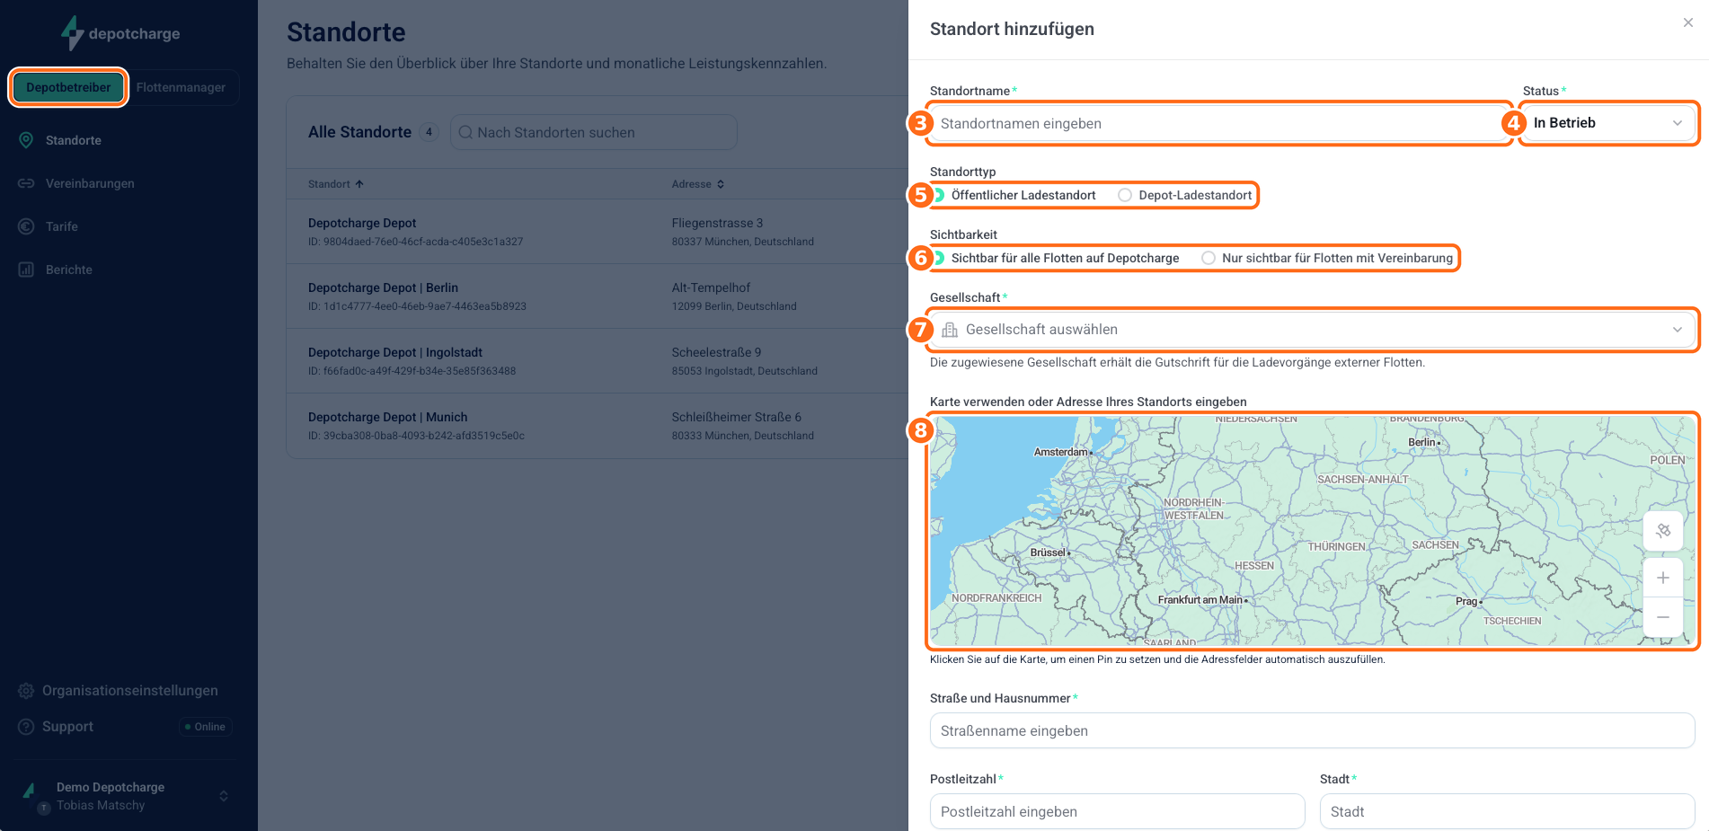Zoom out on the map
1709x831 pixels.
tap(1663, 617)
